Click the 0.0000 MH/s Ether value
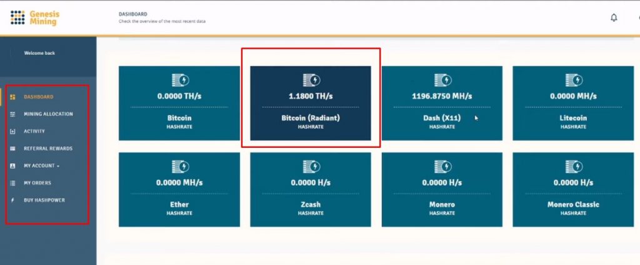Image resolution: width=640 pixels, height=265 pixels. [179, 183]
